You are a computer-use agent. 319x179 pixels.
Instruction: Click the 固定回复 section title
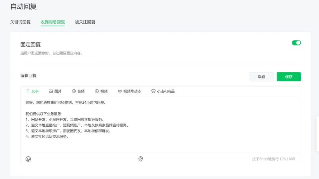(x=31, y=44)
